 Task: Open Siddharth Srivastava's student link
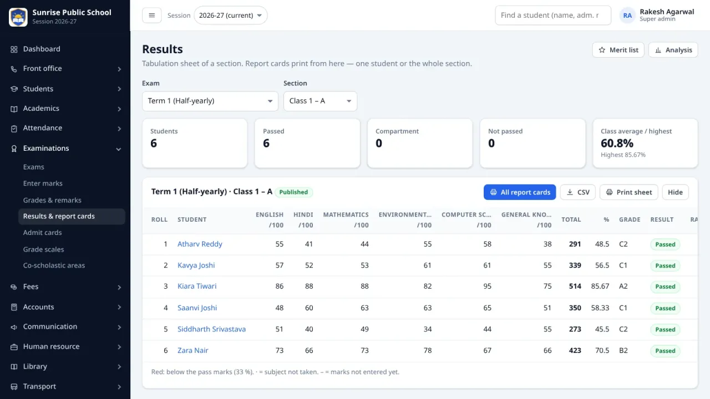(x=211, y=329)
